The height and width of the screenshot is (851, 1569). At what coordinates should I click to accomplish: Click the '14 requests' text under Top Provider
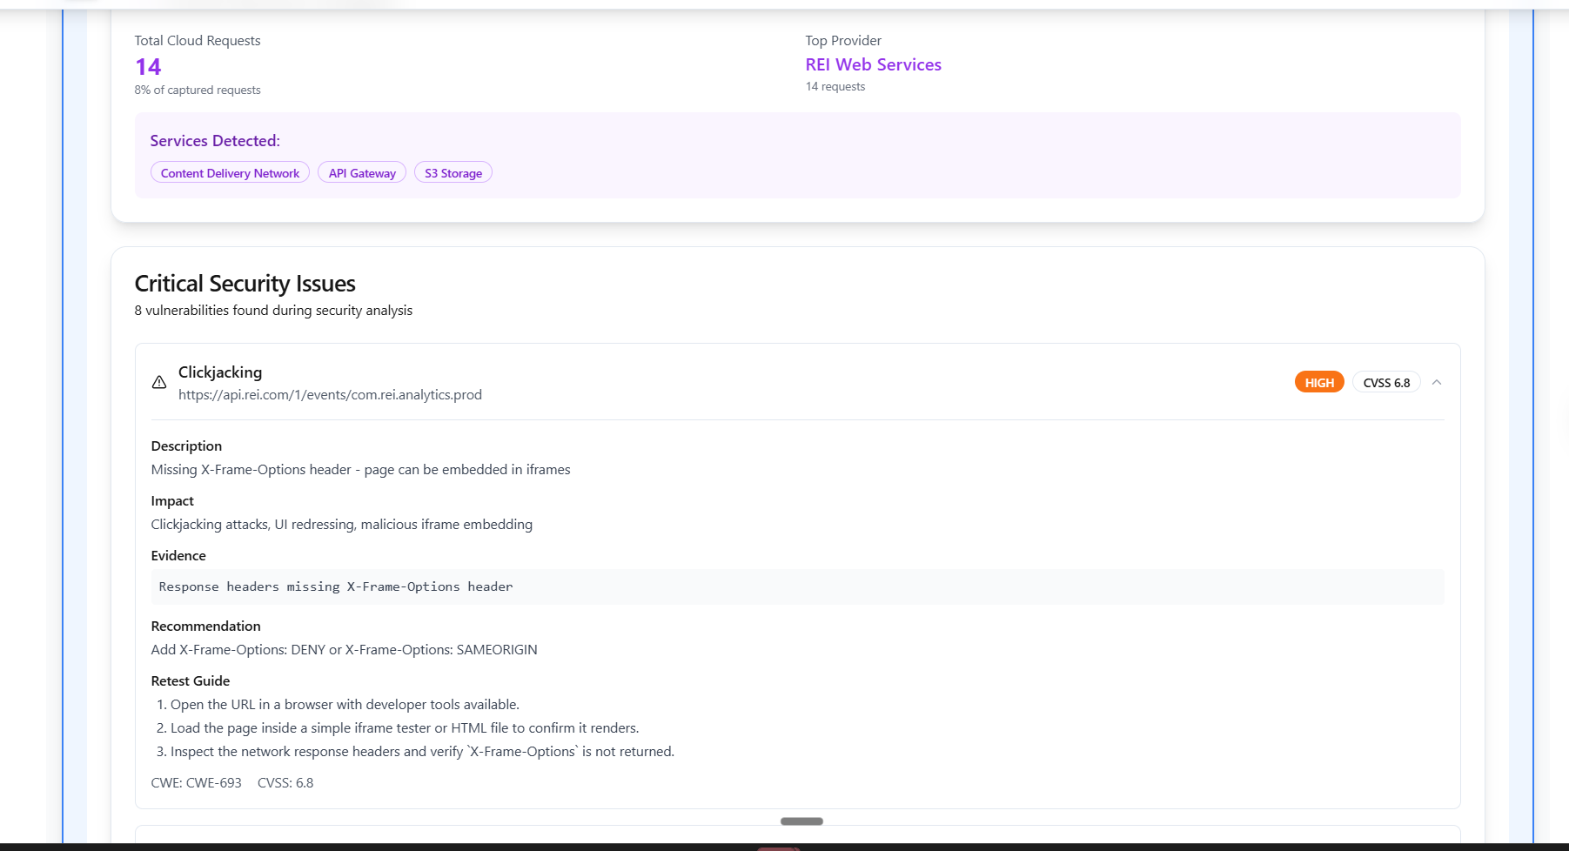click(x=835, y=86)
